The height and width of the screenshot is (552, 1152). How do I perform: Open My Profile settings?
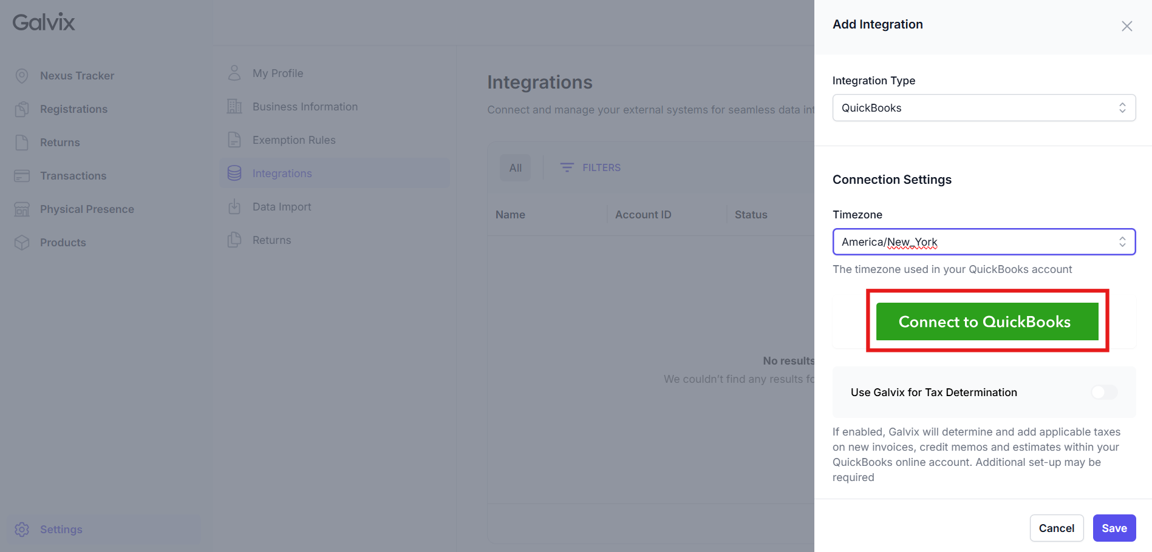(278, 73)
